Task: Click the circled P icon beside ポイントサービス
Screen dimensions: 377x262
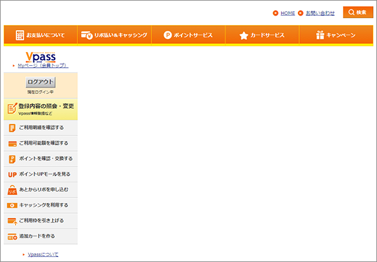Action: 168,35
